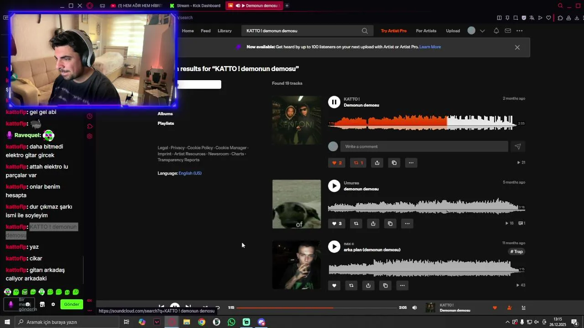Image resolution: width=584 pixels, height=328 pixels.
Task: Seek on the bottom player progress bar
Action: (316, 308)
